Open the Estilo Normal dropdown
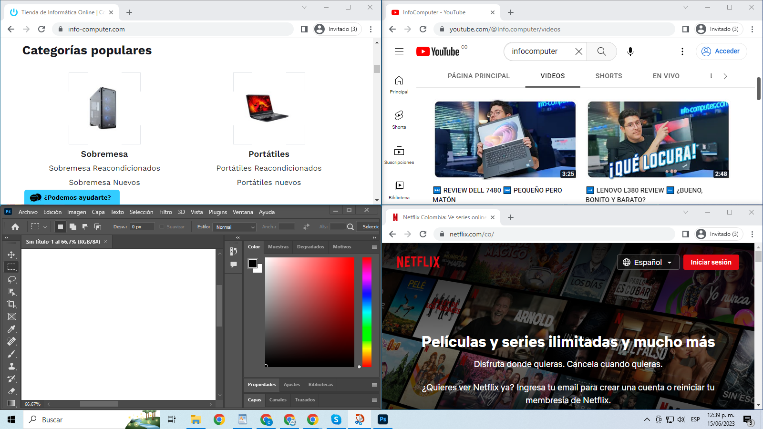This screenshot has width=763, height=429. coord(234,227)
